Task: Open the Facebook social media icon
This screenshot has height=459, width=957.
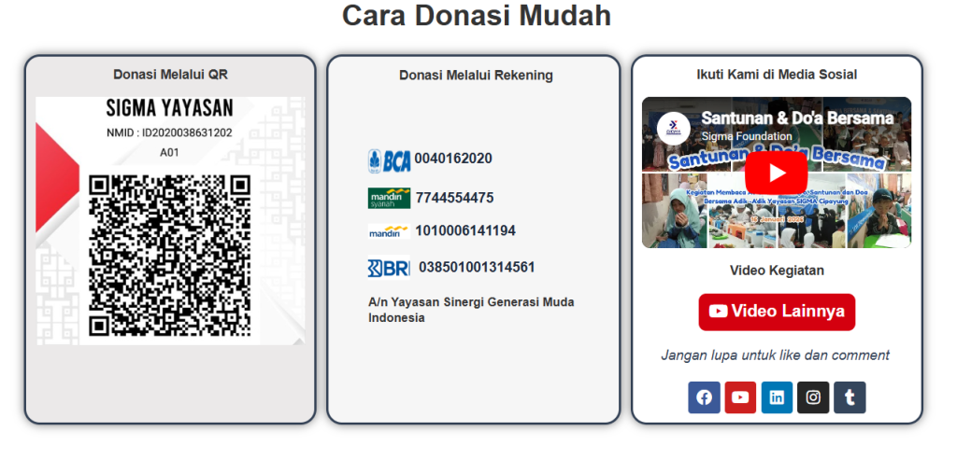Action: pyautogui.click(x=704, y=397)
